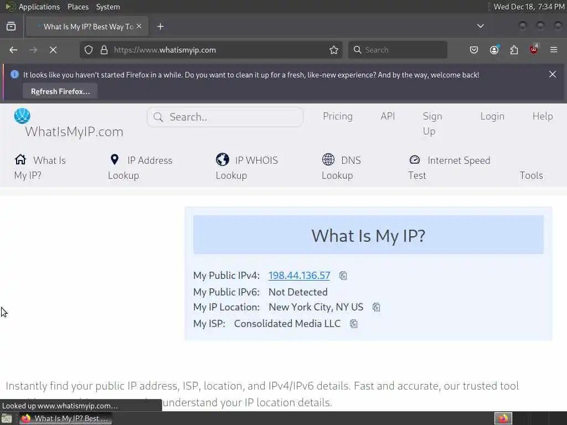Open the API page
Image resolution: width=567 pixels, height=425 pixels.
tap(388, 116)
